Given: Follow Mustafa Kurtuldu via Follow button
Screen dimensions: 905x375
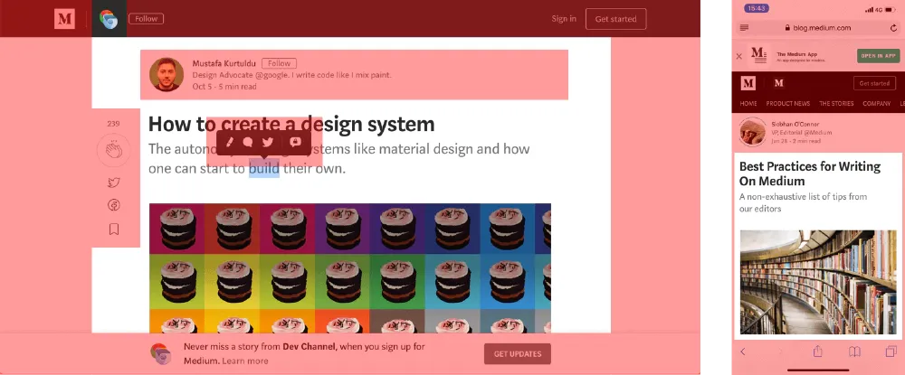Looking at the screenshot, I should click(x=279, y=63).
